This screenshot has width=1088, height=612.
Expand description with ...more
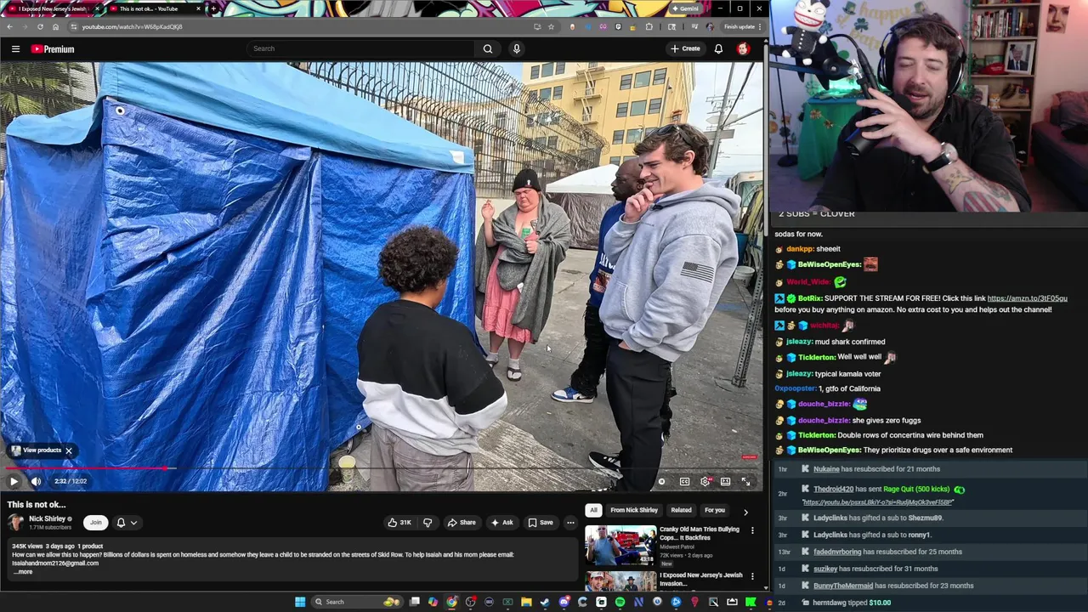[22, 572]
